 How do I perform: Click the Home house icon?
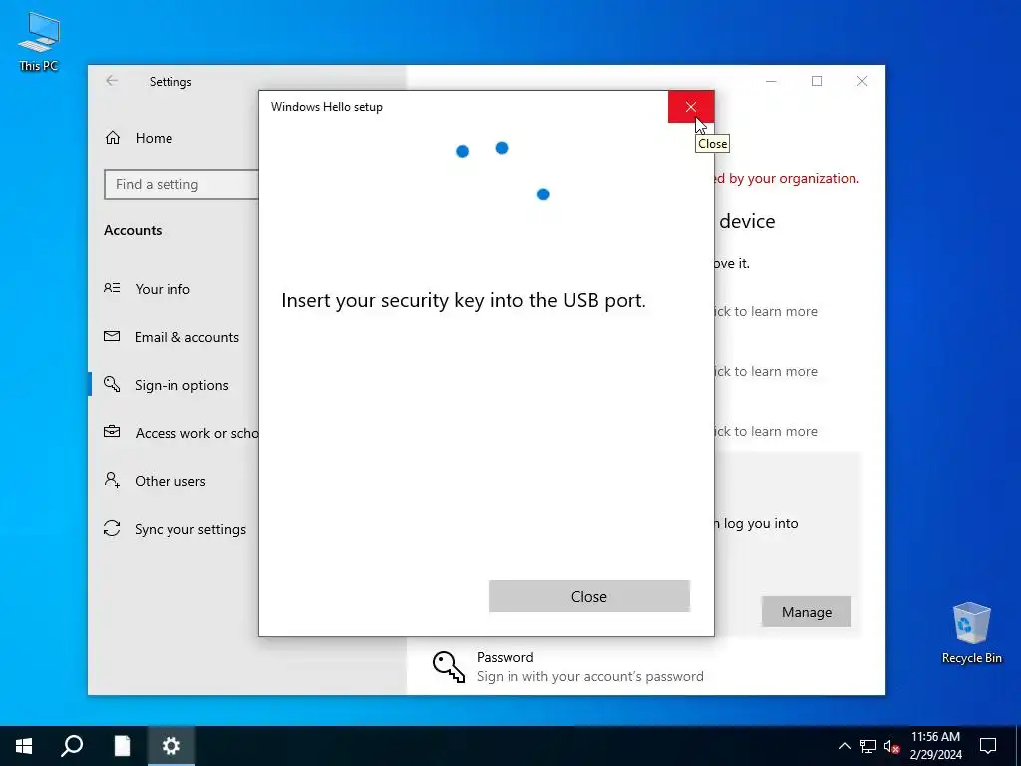click(x=113, y=138)
